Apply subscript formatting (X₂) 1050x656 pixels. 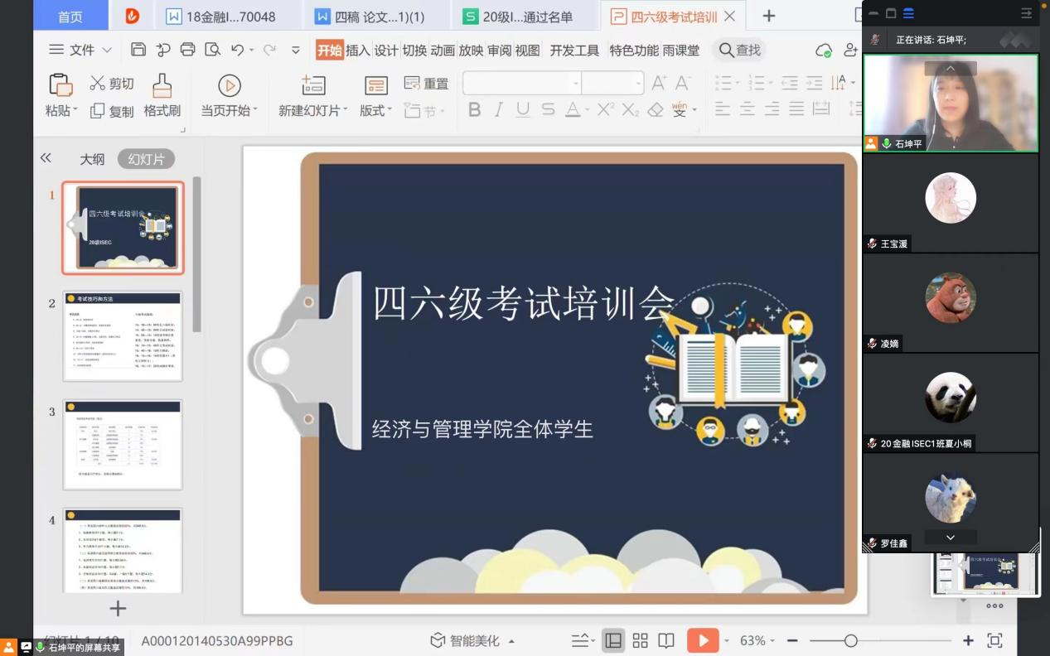631,109
